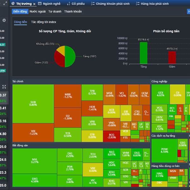Screen dimensions: 190x190
Task: Click the GEX 4.02% tile
Action: (x=161, y=94)
